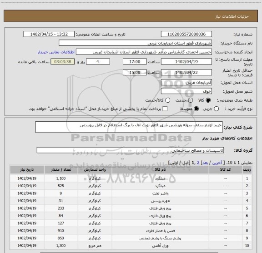Select the پشم سنگ یا پشم معدنی row name

(x=160, y=238)
